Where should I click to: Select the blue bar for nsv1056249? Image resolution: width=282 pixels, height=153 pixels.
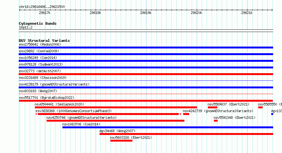146,61
